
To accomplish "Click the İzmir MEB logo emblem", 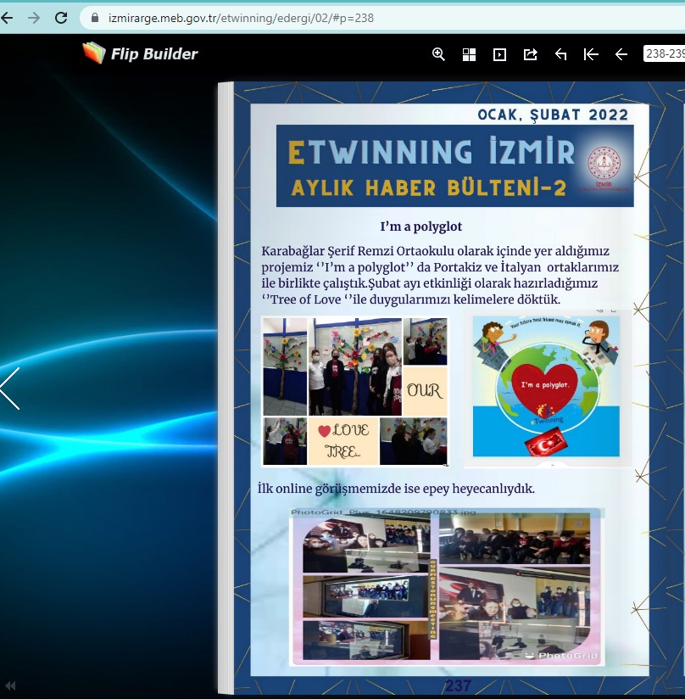I will click(x=604, y=164).
